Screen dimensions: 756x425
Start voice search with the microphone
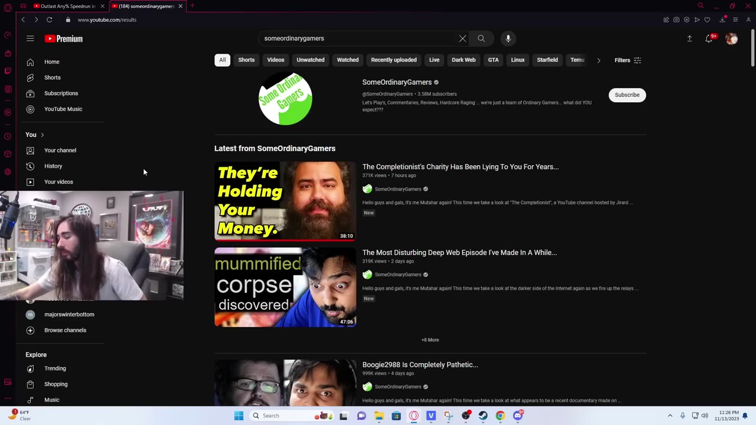tap(508, 38)
